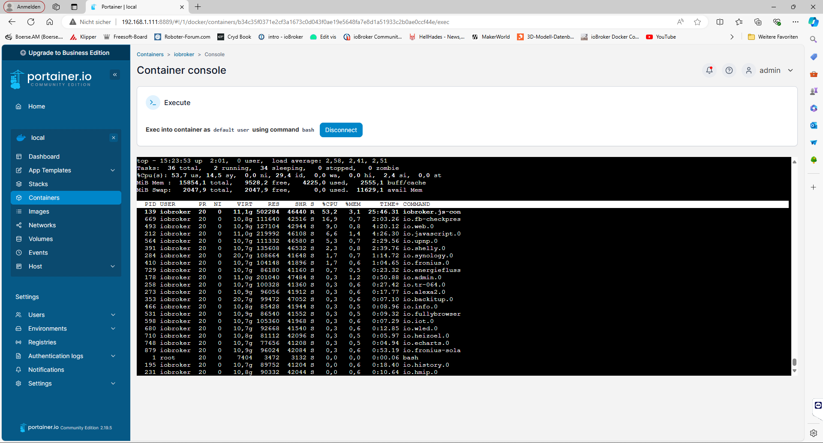The image size is (823, 443).
Task: Open split screen view
Action: click(x=720, y=22)
